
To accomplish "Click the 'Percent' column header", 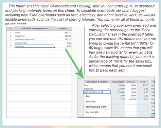I will 131,82.
